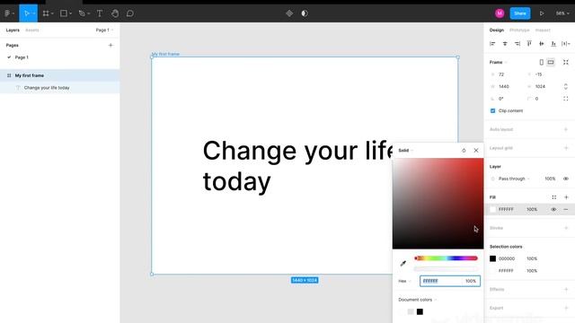Open the Page 1 dropdown in Layers header
The height and width of the screenshot is (323, 575).
point(104,30)
